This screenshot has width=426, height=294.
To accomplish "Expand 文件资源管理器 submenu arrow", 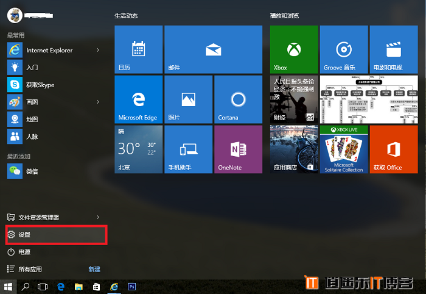I will 98,217.
